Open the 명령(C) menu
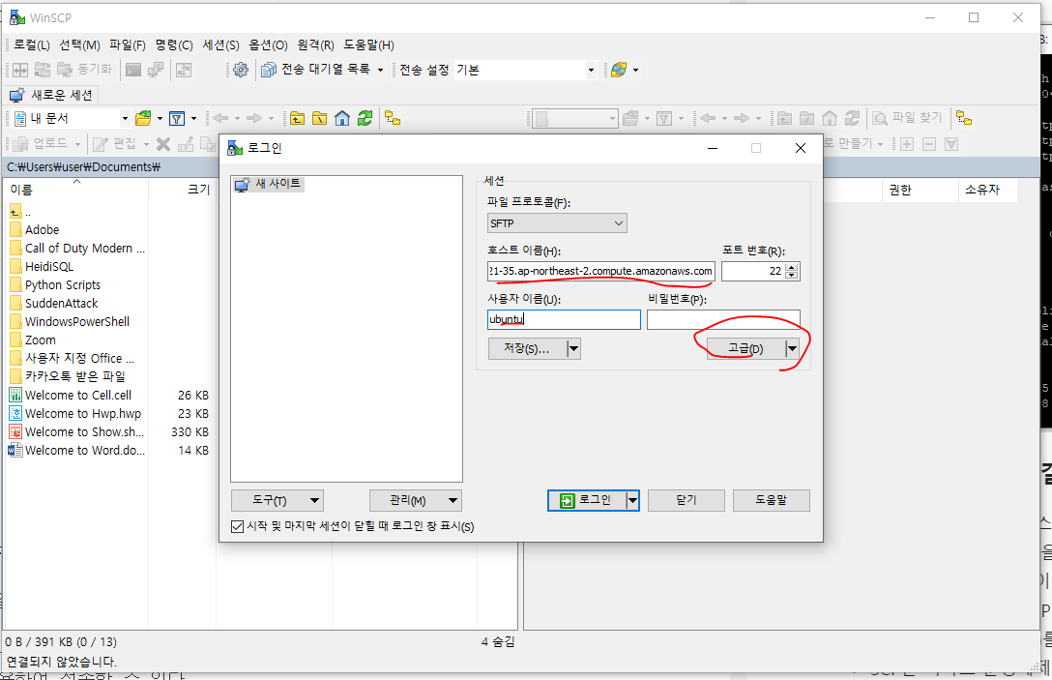 click(174, 44)
